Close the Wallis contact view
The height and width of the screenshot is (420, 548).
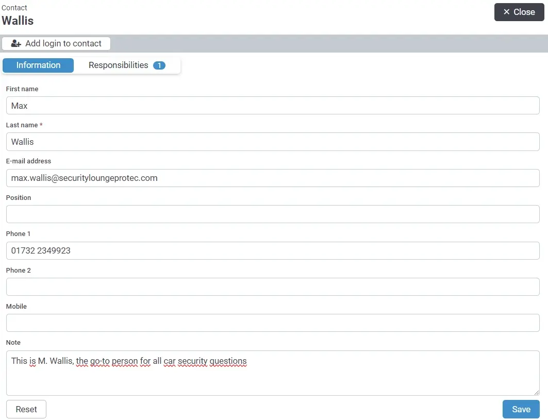tap(519, 12)
